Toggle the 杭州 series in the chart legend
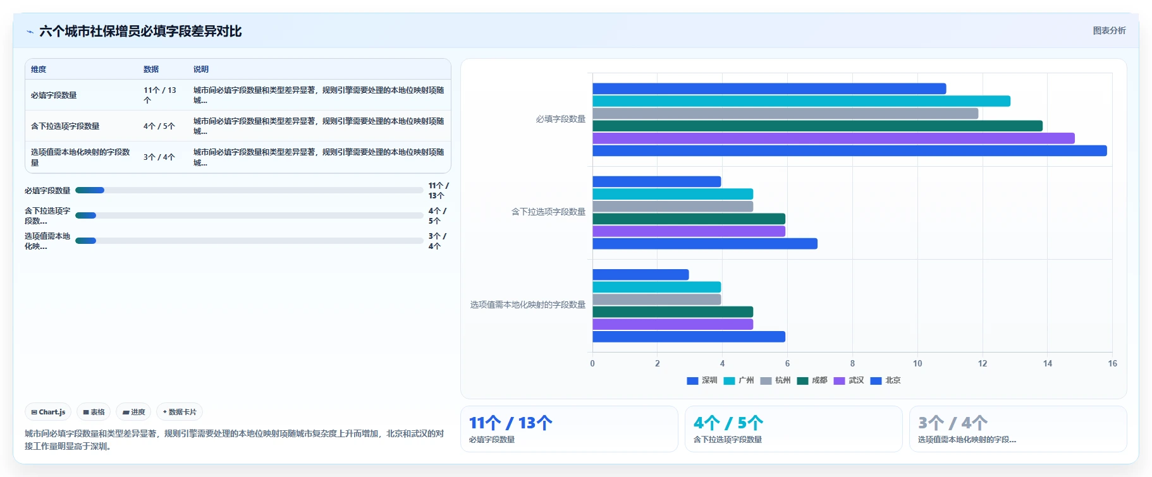The width and height of the screenshot is (1152, 477). click(x=775, y=380)
